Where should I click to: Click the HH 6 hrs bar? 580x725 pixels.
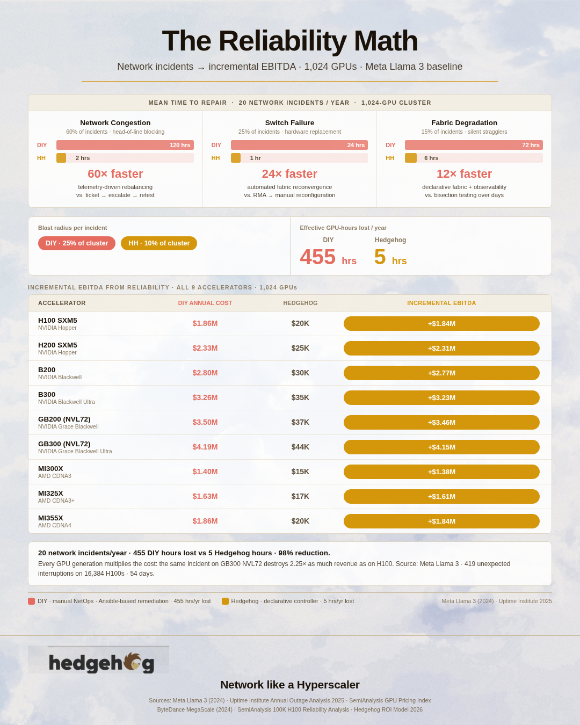click(x=411, y=158)
